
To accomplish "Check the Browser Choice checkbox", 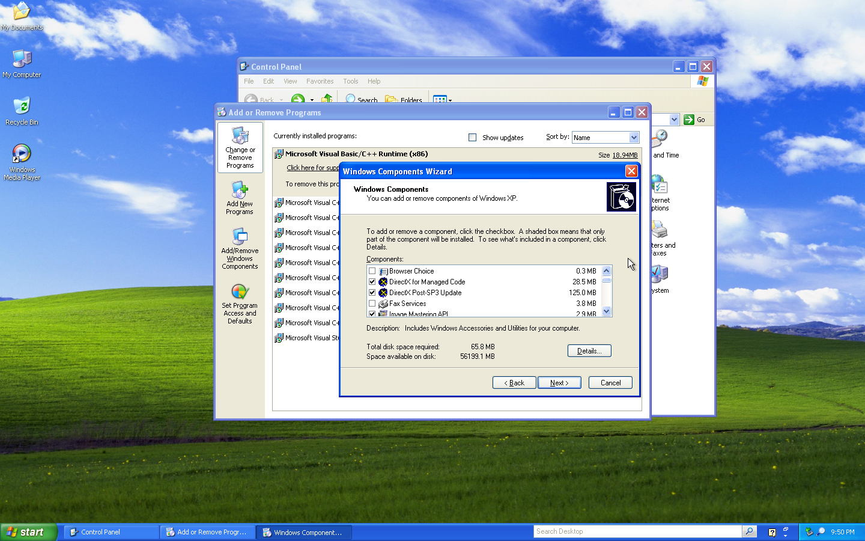I will pyautogui.click(x=372, y=271).
